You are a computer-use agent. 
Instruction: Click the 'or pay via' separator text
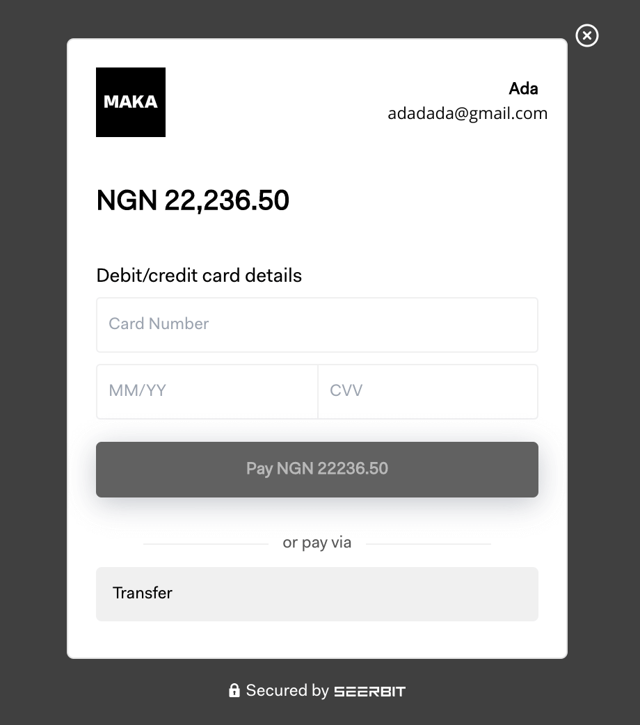[317, 543]
